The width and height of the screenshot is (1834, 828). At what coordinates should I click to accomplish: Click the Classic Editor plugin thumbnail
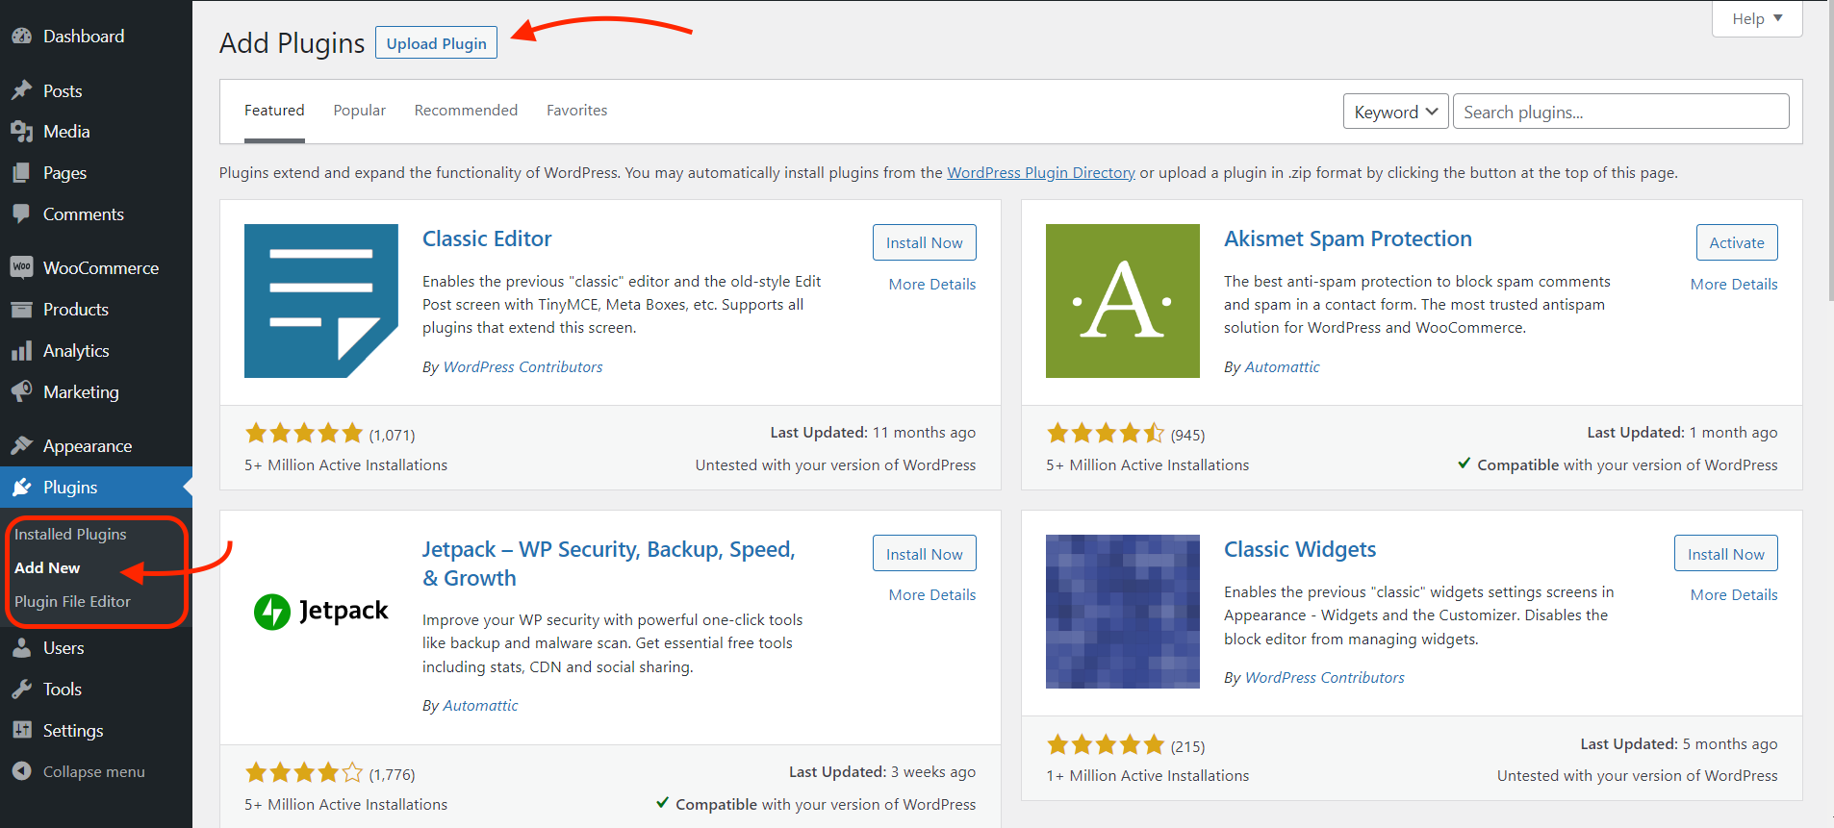click(321, 301)
